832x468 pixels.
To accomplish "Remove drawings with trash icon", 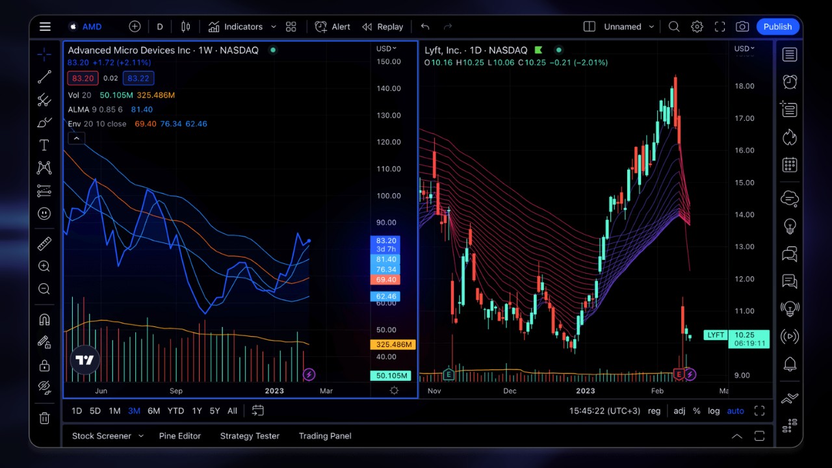I will [x=44, y=418].
